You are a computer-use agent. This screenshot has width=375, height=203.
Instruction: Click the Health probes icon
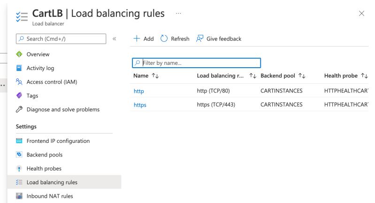pyautogui.click(x=19, y=169)
